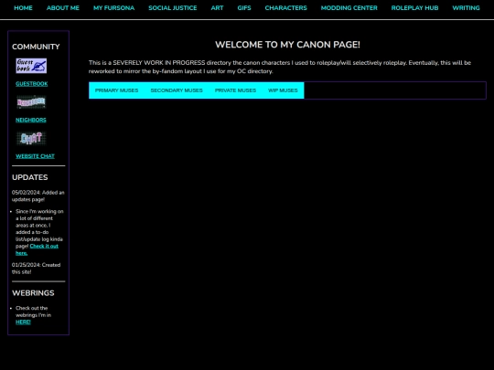Screen dimensions: 494x370
Task: Click the WEBRINGS sidebar heading
Action: click(x=33, y=293)
